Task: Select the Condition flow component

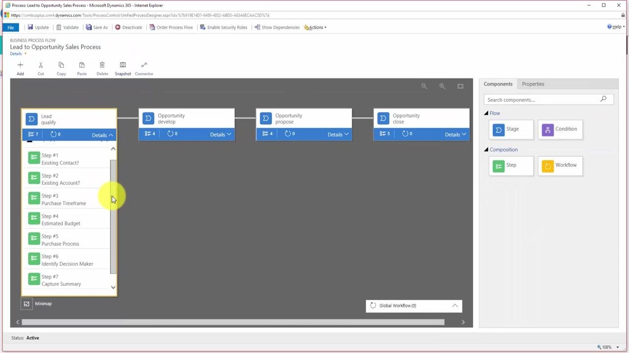Action: click(560, 129)
